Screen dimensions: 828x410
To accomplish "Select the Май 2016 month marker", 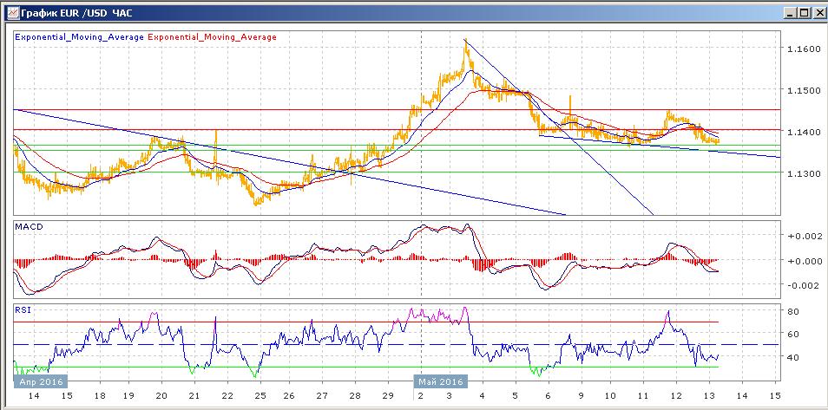I will (440, 381).
